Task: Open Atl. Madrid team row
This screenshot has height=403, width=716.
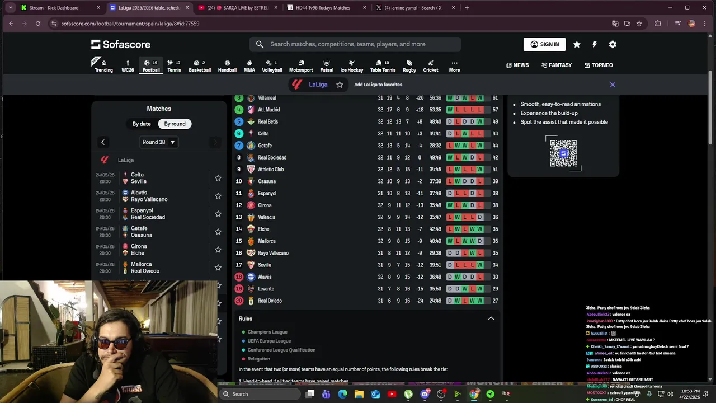Action: coord(367,110)
